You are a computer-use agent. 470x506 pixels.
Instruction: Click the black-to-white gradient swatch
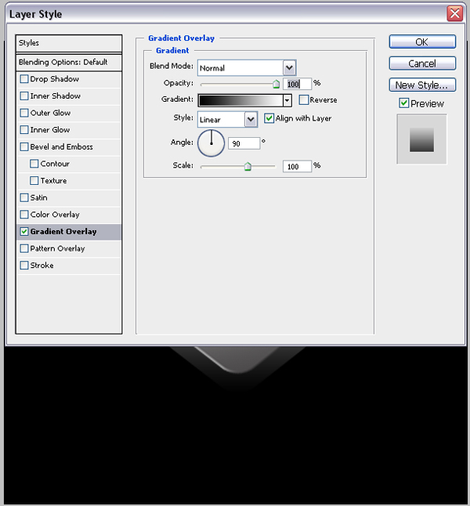click(240, 100)
